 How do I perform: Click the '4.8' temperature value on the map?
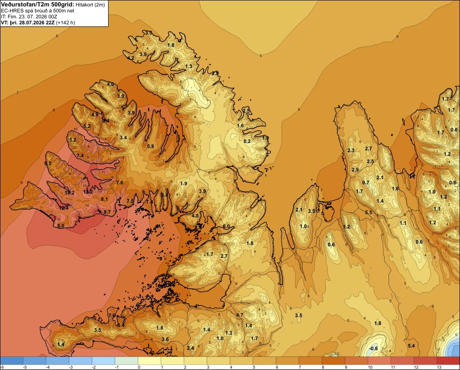tap(195, 216)
